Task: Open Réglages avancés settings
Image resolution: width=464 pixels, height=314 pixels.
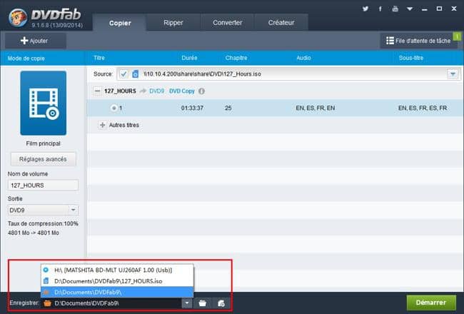Action: pos(44,159)
